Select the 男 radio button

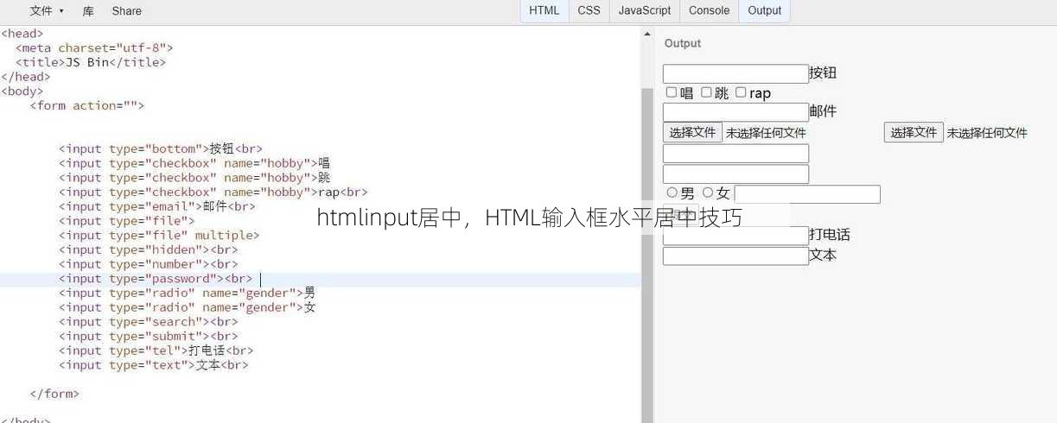[672, 193]
